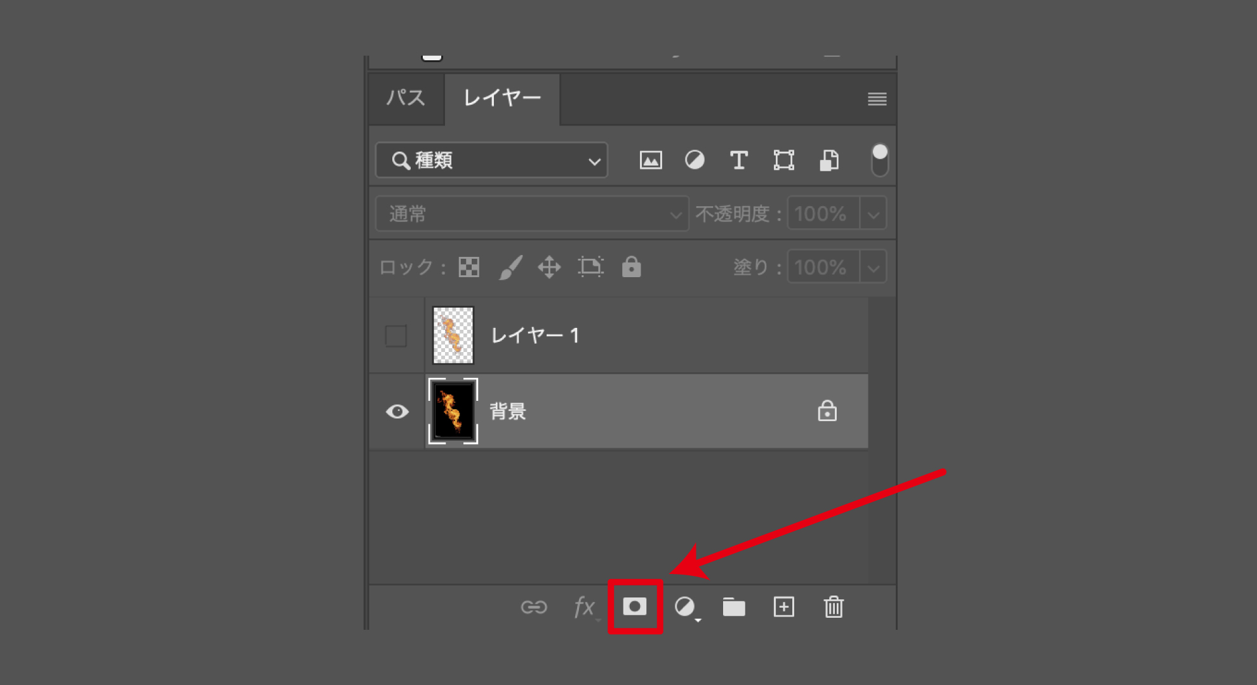Click the create adjustment layer icon
Viewport: 1257px width, 685px height.
point(685,607)
